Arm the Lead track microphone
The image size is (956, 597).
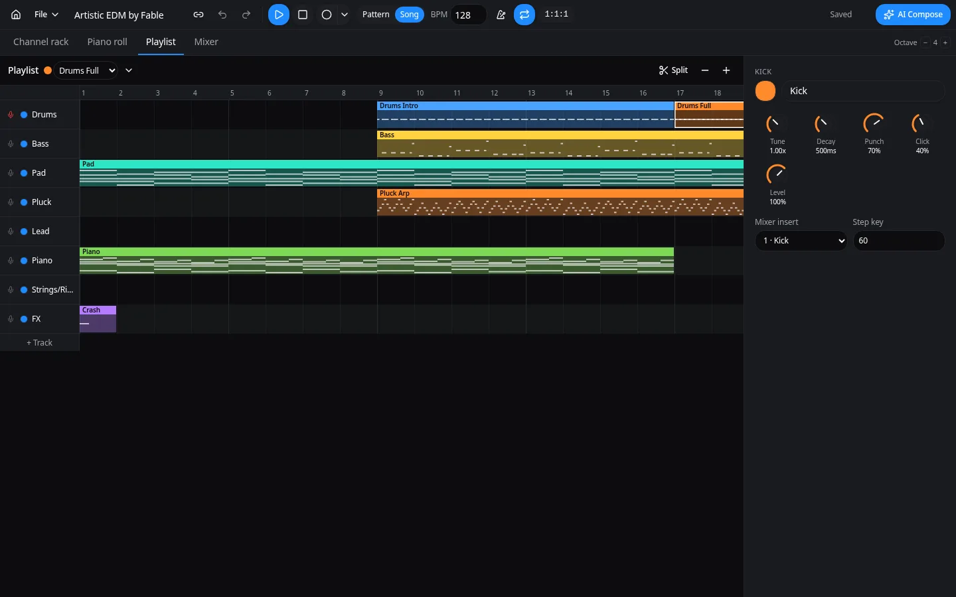click(11, 232)
